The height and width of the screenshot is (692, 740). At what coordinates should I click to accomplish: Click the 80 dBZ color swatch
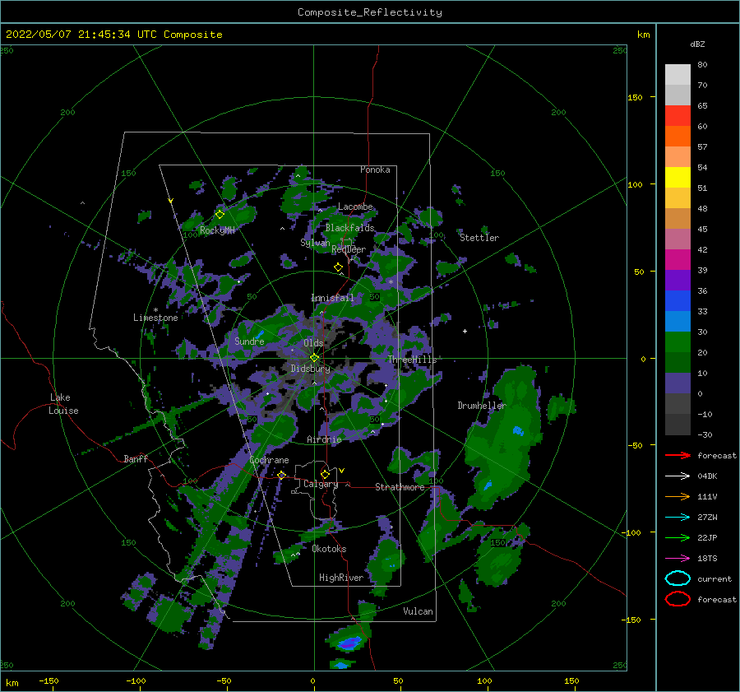678,75
